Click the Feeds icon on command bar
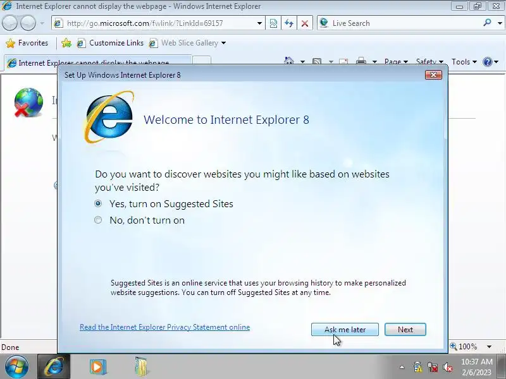 pos(317,61)
